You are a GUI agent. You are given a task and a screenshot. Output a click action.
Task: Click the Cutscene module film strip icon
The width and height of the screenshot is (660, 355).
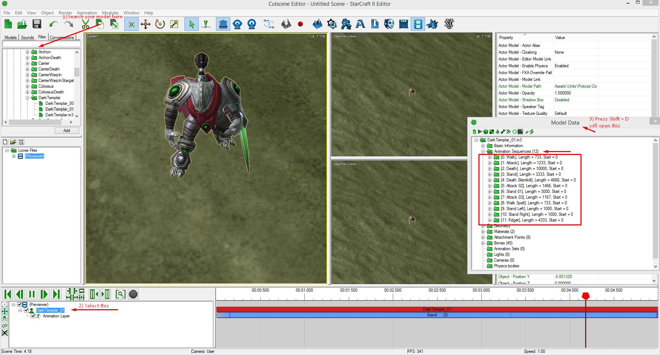418,24
